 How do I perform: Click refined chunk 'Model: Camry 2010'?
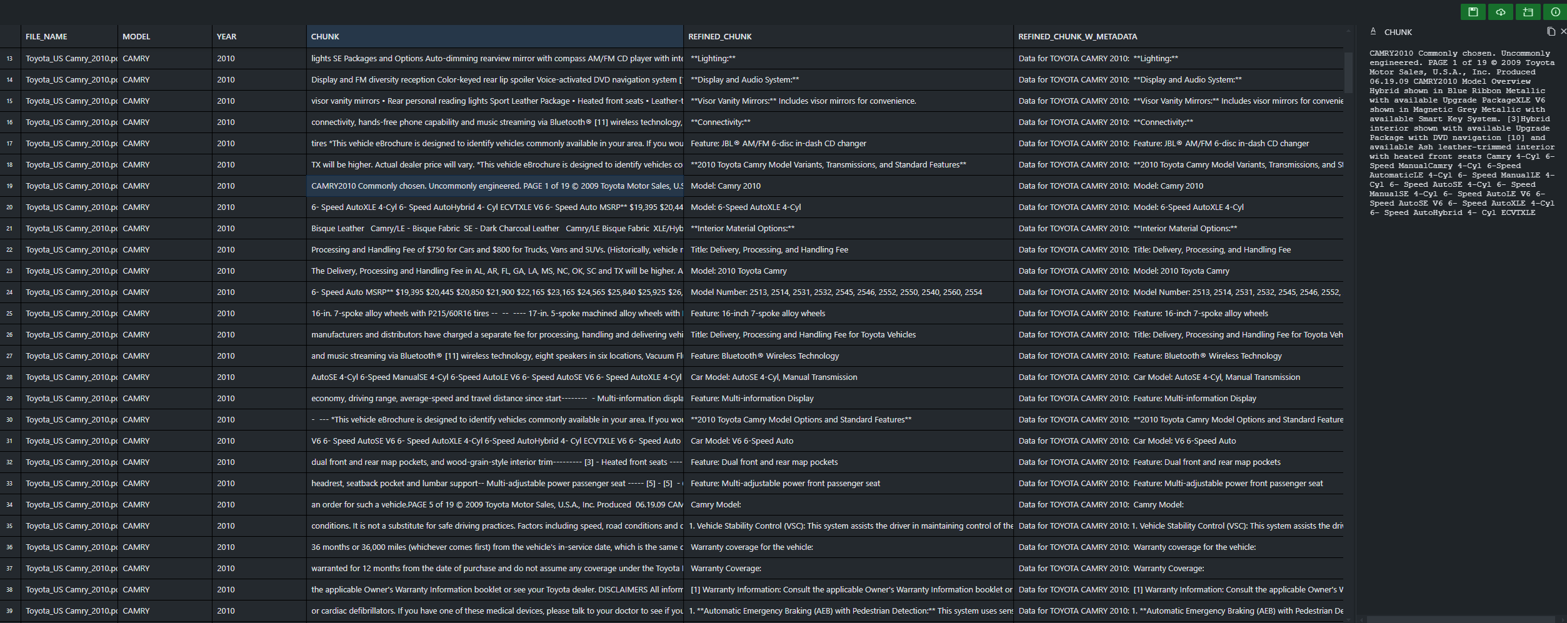[x=849, y=186]
